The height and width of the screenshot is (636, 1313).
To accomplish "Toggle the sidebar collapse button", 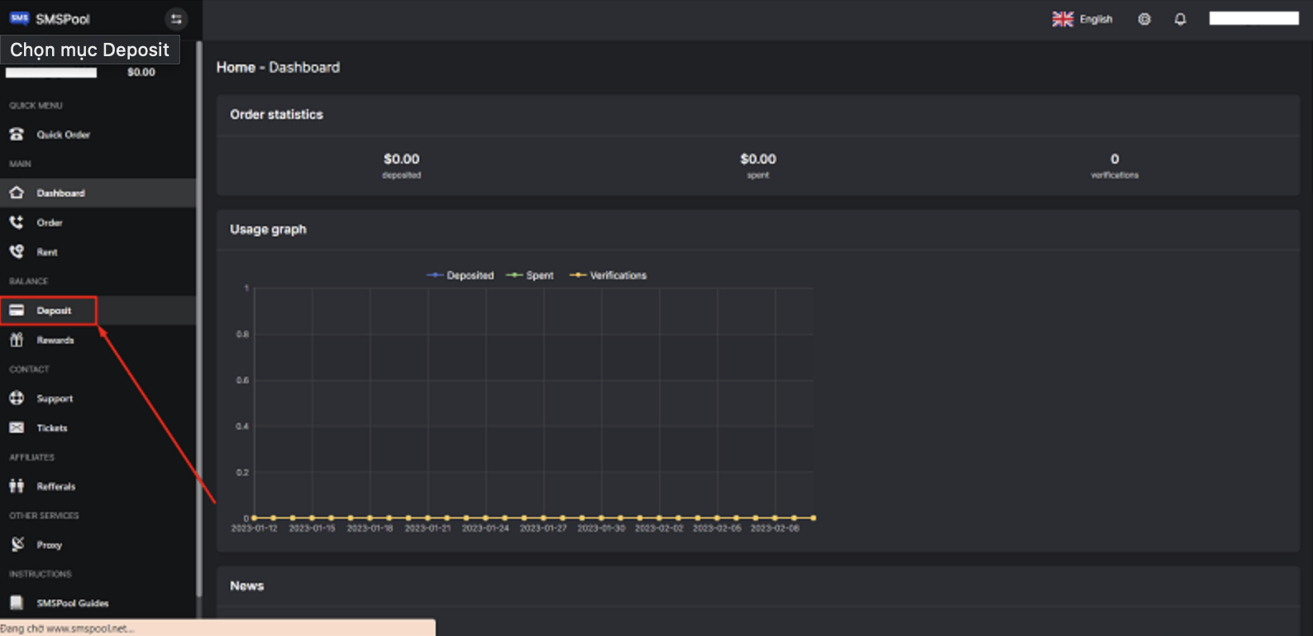I will [x=176, y=19].
